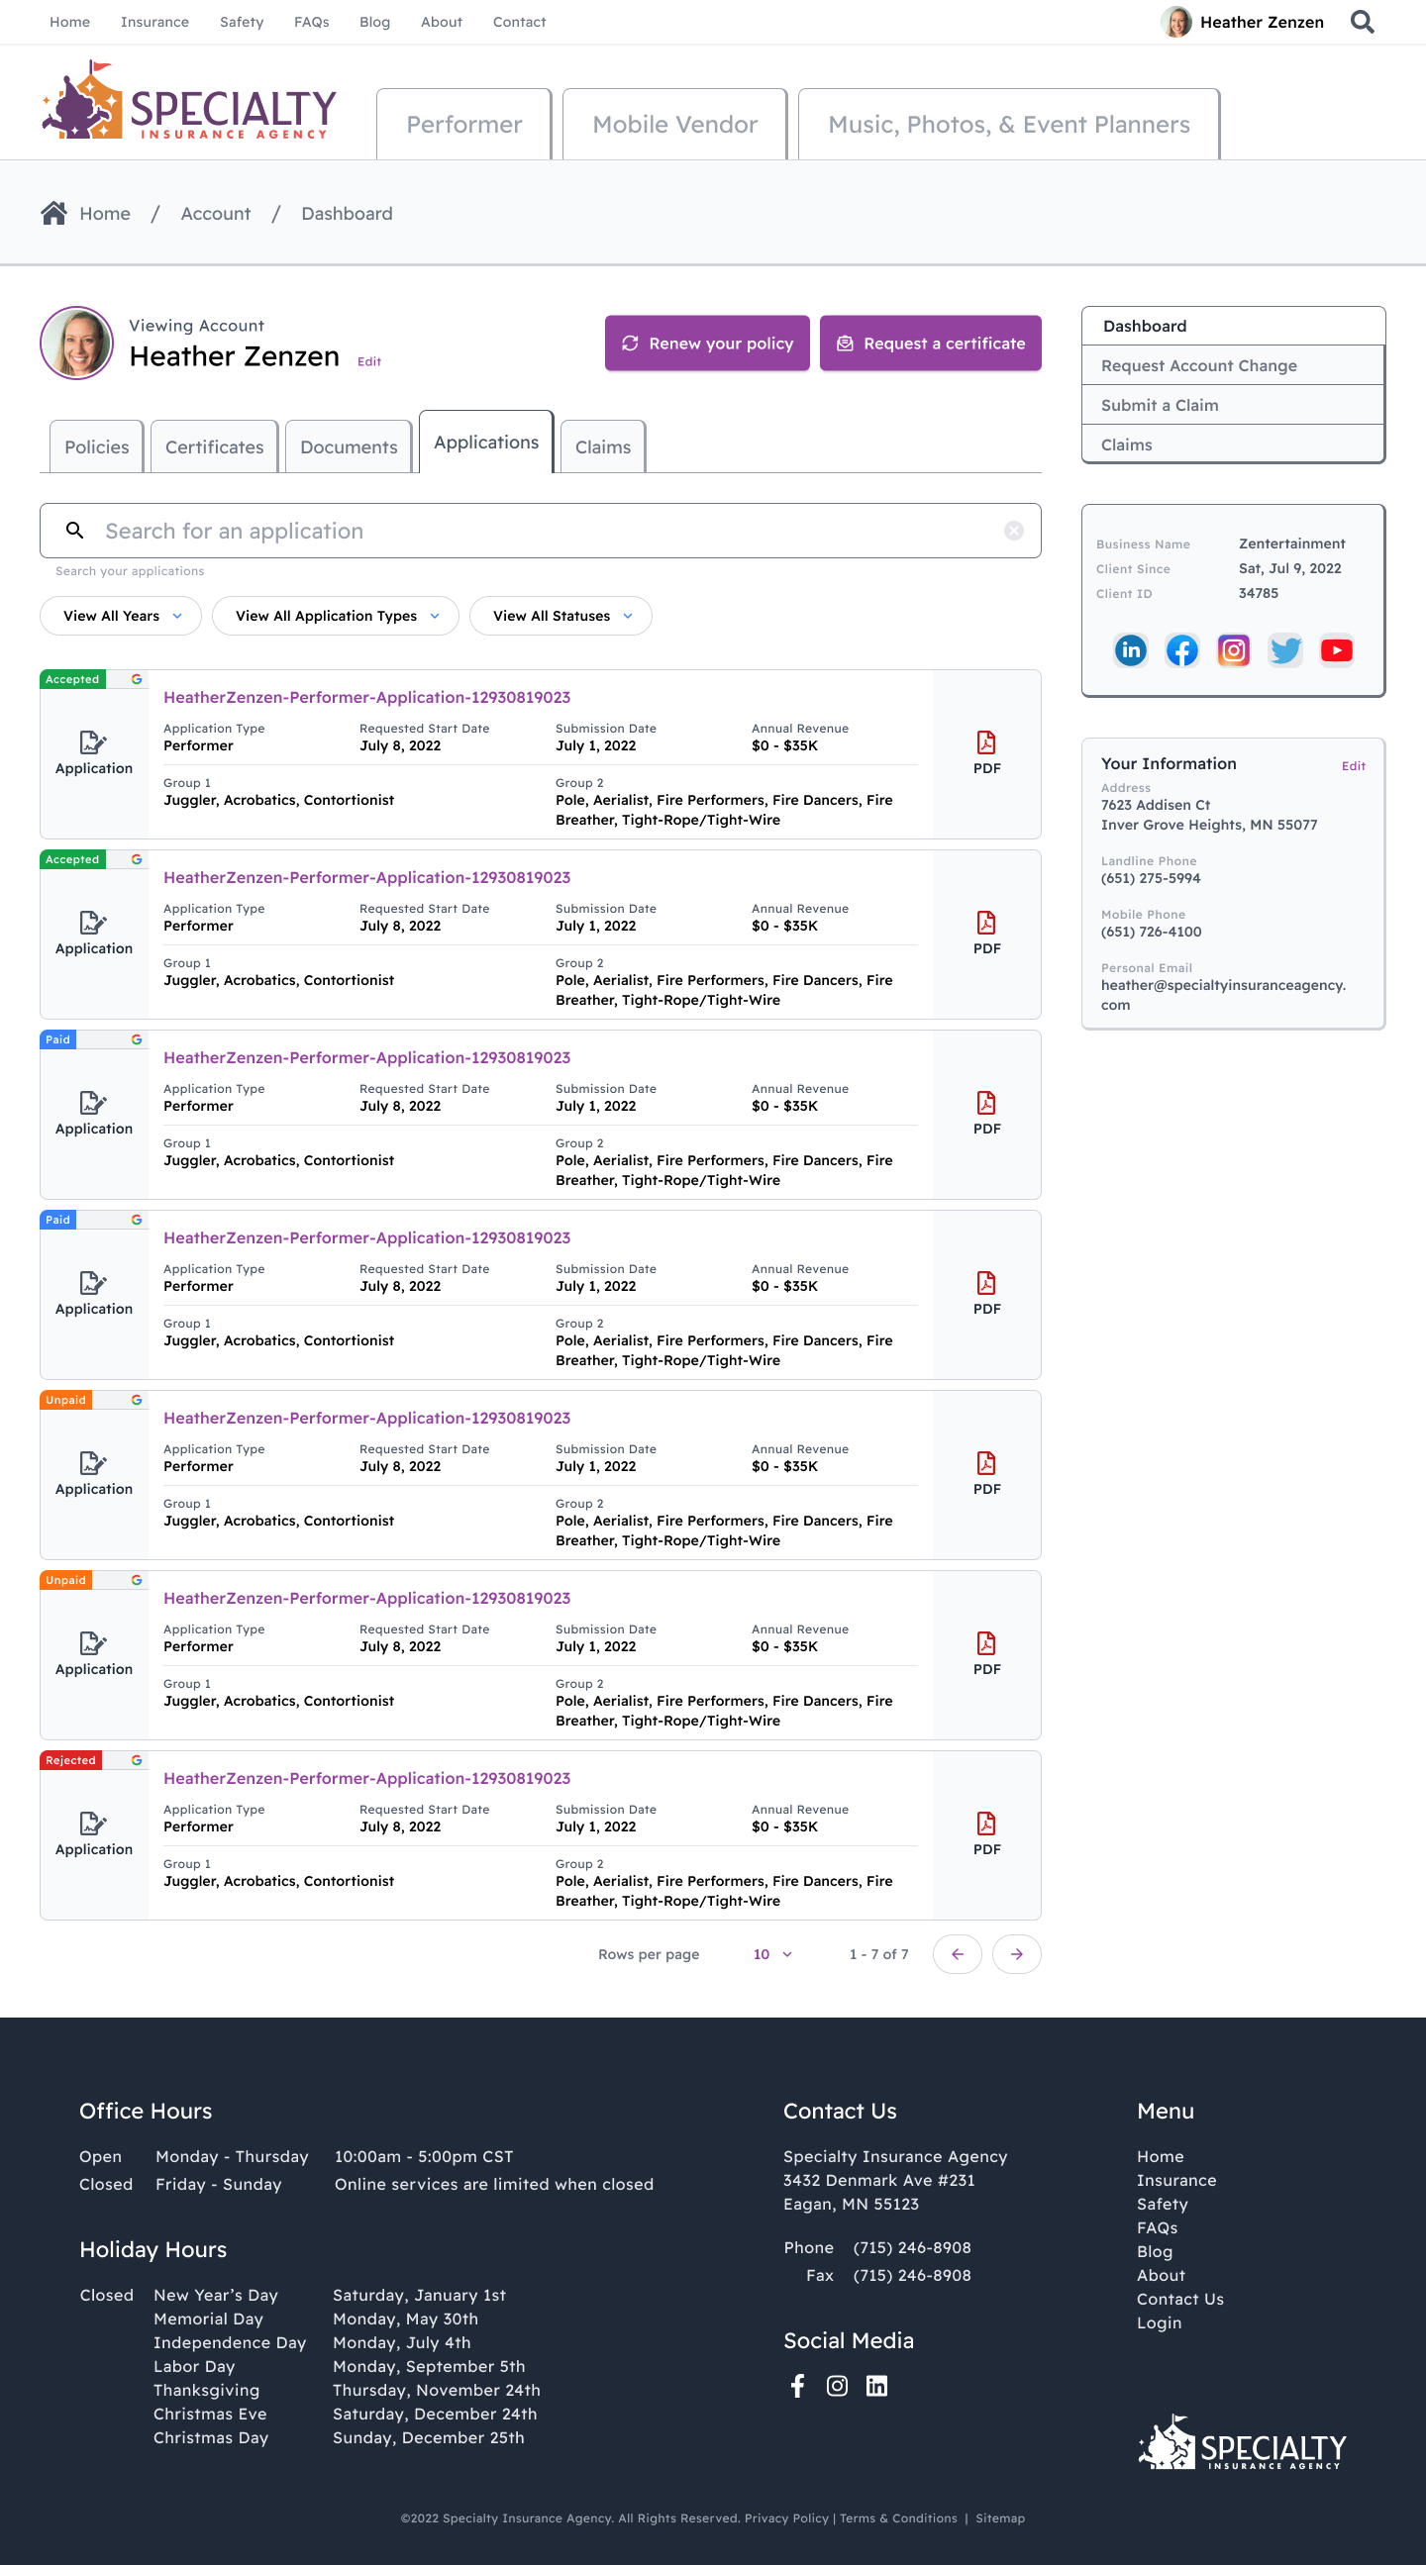Open the Mobile Vendor tab

[674, 125]
